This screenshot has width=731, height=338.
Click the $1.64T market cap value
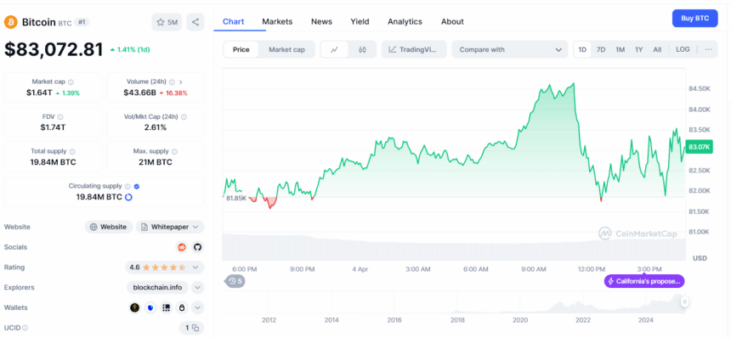coord(39,93)
